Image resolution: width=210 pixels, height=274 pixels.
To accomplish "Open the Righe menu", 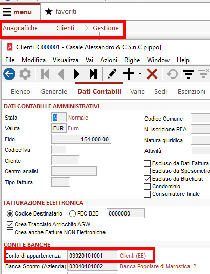I will (x=132, y=60).
